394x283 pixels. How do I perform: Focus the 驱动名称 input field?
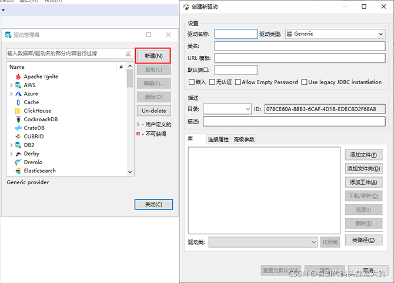click(x=236, y=34)
